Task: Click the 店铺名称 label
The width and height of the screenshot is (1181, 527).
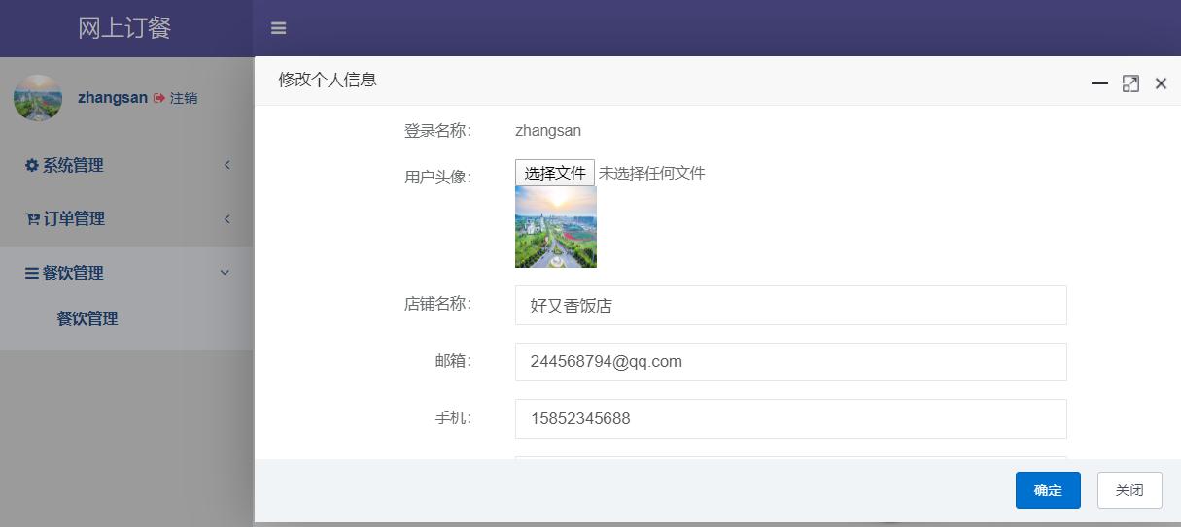Action: (437, 304)
